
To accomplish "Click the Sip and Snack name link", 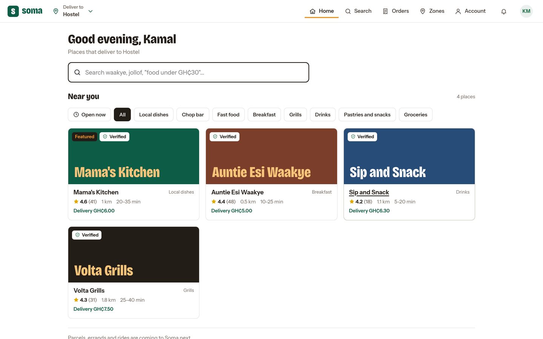I will (369, 192).
